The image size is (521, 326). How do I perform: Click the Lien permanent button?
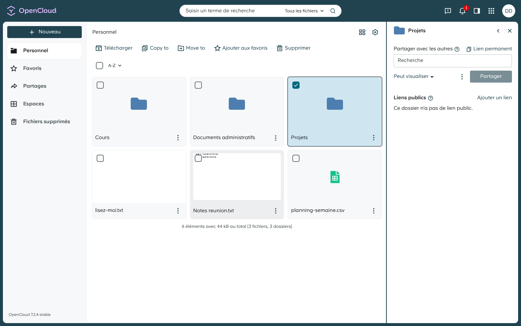[489, 49]
